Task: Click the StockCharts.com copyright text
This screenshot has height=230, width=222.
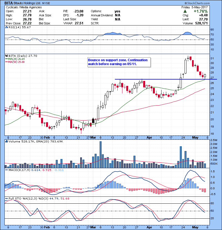Action: (x=197, y=3)
